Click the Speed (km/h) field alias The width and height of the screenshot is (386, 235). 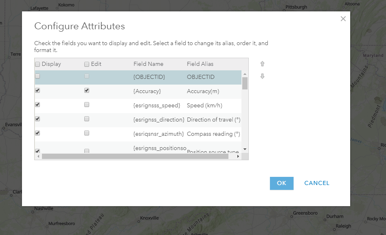204,105
